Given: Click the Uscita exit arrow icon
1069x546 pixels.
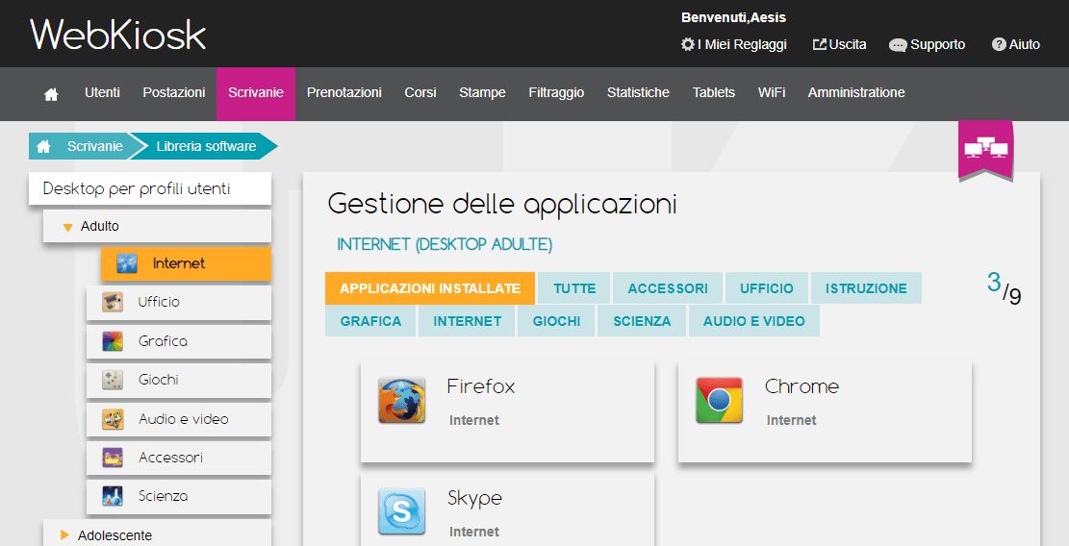Looking at the screenshot, I should (820, 44).
